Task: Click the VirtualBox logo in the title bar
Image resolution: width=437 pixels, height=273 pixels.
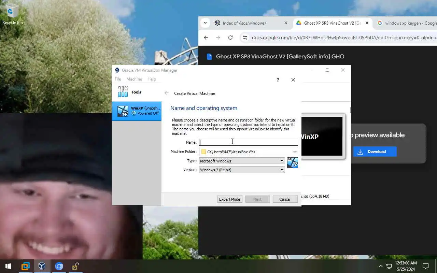Action: 117,70
